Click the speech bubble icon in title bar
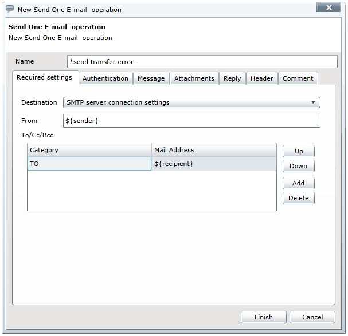Image resolution: width=348 pixels, height=336 pixels. 10,9
